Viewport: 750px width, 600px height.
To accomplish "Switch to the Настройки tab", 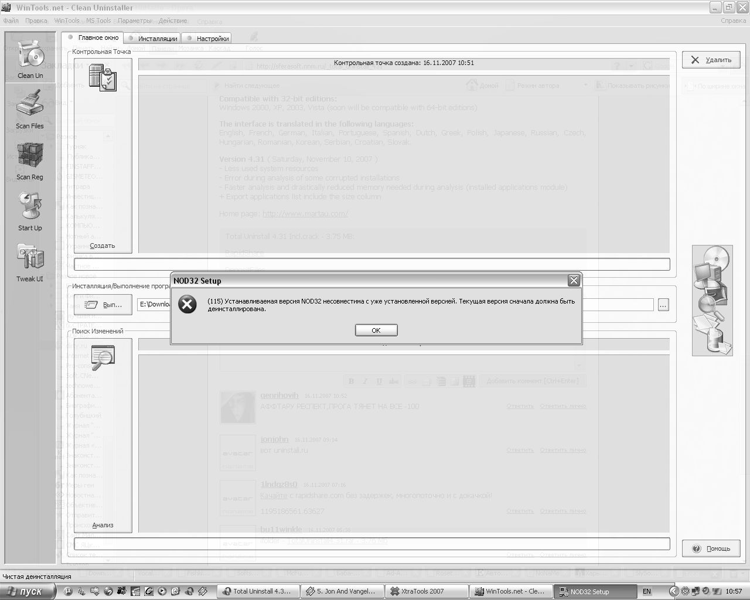I will pos(206,39).
